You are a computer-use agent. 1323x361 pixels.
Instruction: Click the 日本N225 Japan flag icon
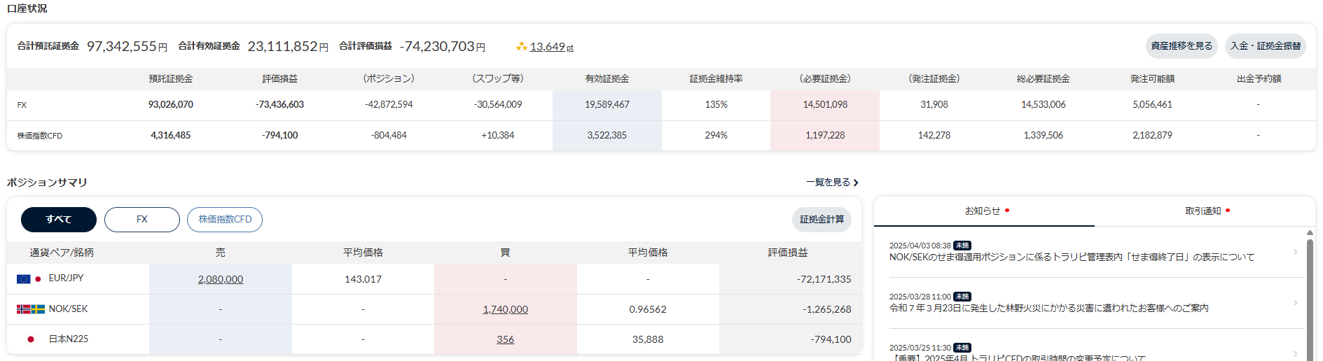[30, 339]
